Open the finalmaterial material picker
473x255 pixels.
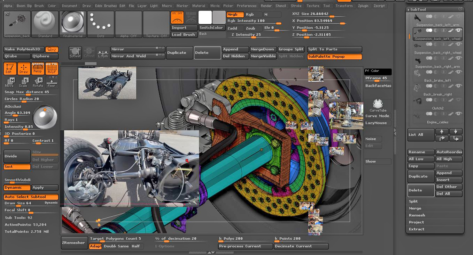coord(73,24)
